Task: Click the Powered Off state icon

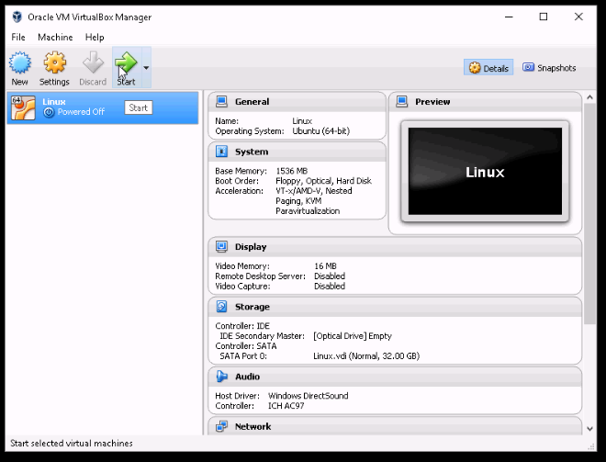Action: click(x=49, y=112)
